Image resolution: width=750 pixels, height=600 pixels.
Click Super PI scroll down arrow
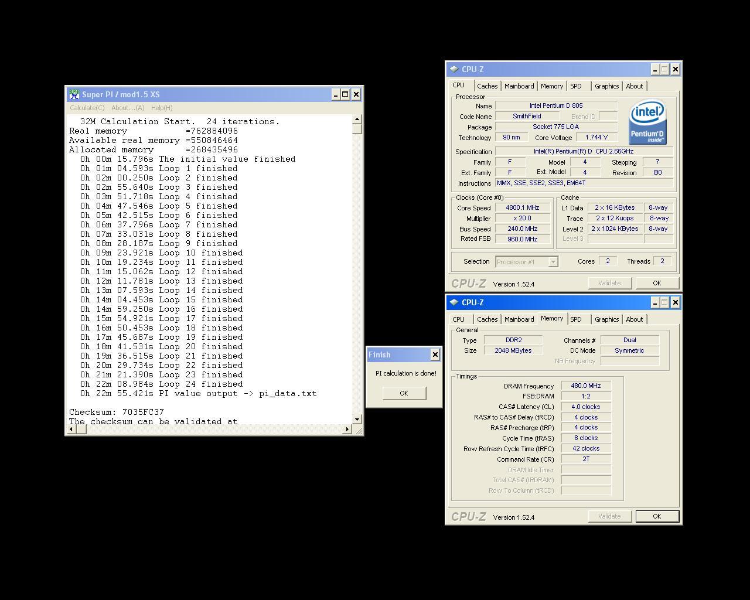pyautogui.click(x=357, y=419)
